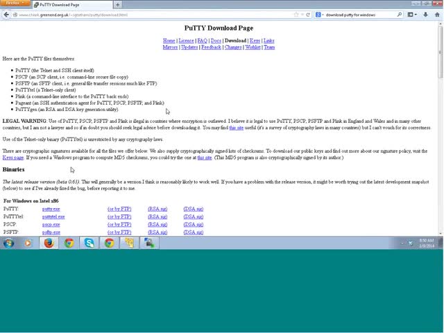444x333 pixels.
Task: Click '(or by FTP)' in PSCP row
Action: pos(119,225)
